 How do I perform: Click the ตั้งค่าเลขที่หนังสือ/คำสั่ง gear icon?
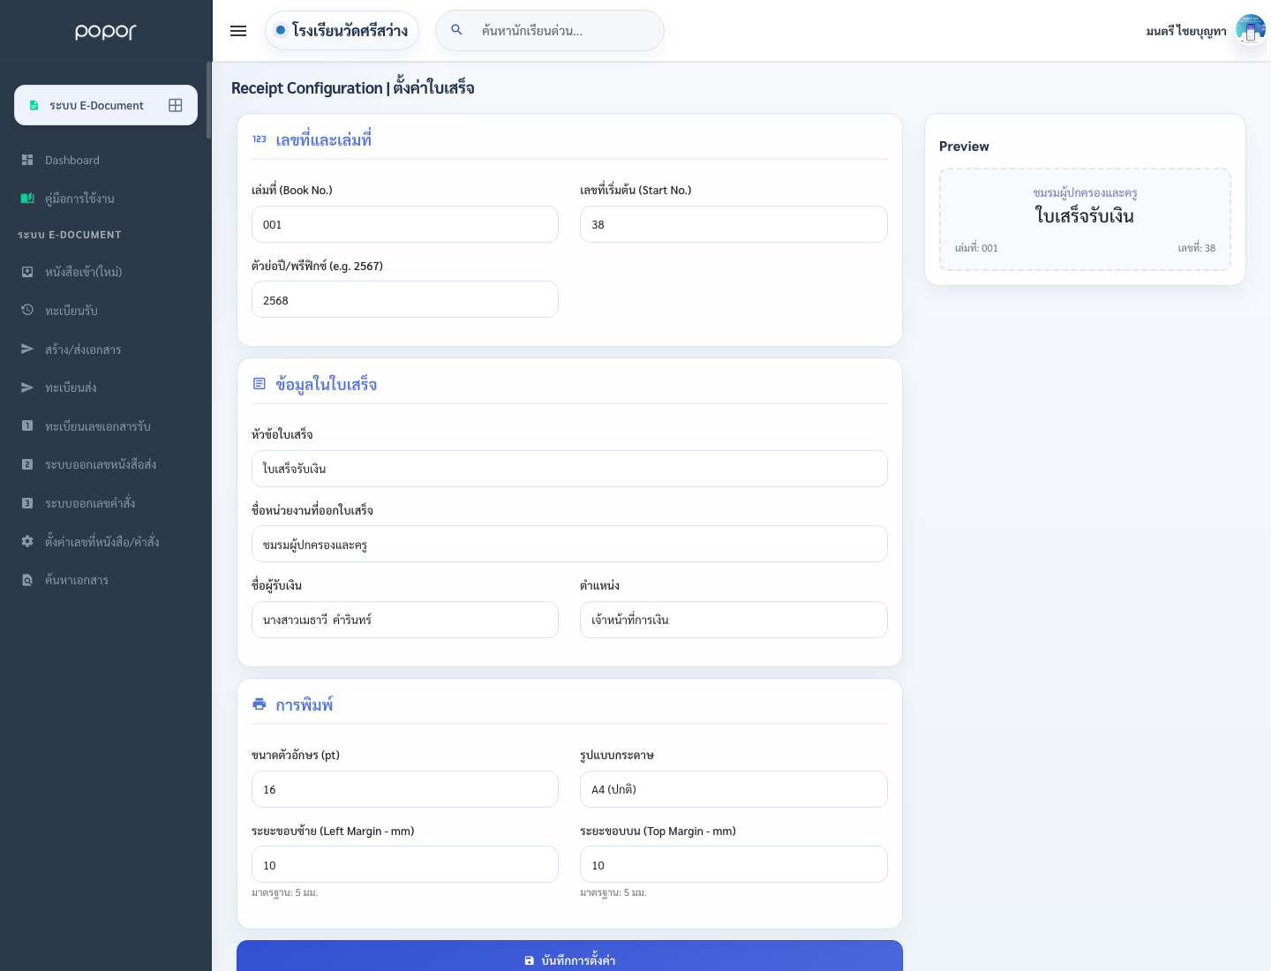tap(27, 541)
